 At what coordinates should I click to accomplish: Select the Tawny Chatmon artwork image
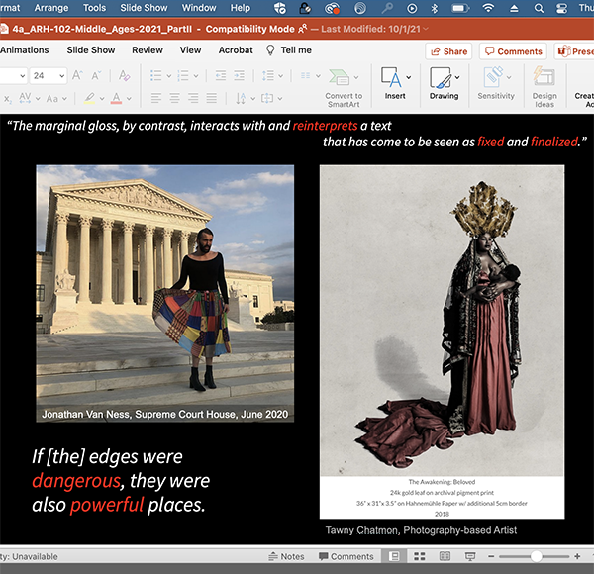coord(442,341)
